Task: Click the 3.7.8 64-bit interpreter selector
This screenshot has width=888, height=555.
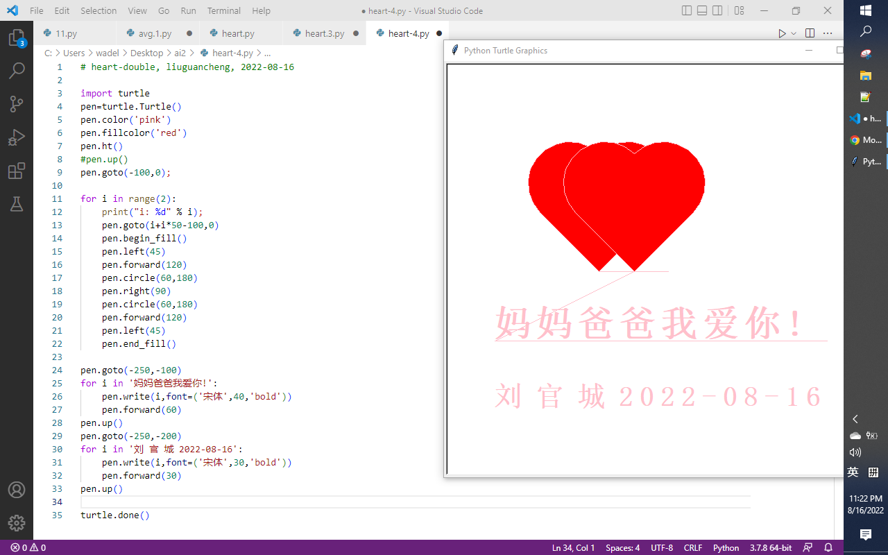Action: 770,548
